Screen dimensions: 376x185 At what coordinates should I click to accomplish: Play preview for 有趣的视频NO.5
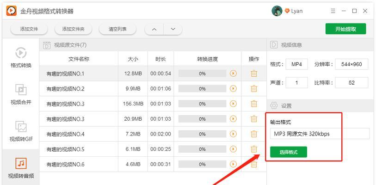click(233, 149)
